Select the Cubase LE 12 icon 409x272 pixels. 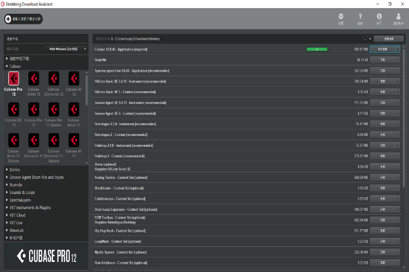click(13, 110)
